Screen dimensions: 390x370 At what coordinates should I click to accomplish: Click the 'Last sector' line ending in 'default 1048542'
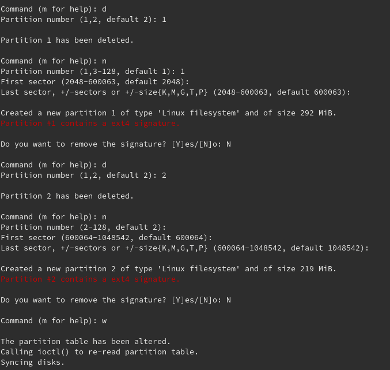184,248
